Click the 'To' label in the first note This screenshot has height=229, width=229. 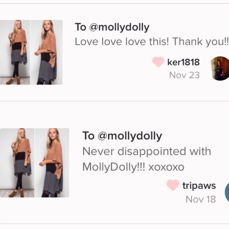81,27
